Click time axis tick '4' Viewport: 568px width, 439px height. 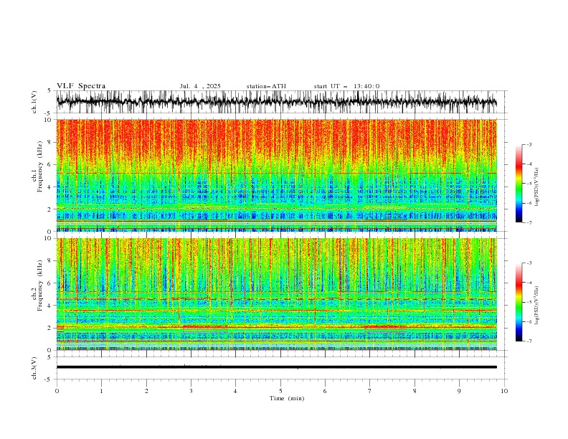tap(235, 391)
